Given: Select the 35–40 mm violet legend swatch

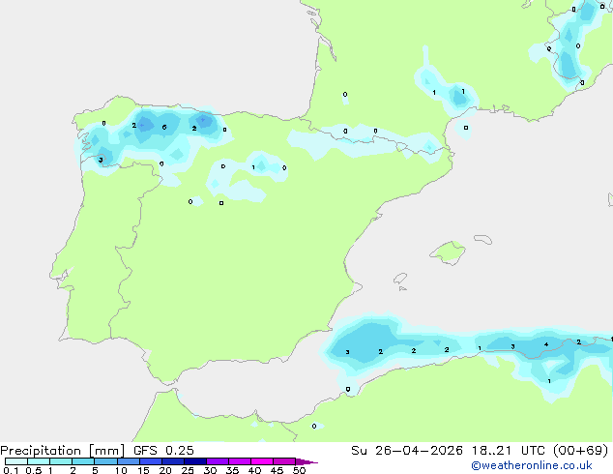Looking at the screenshot, I should (239, 461).
